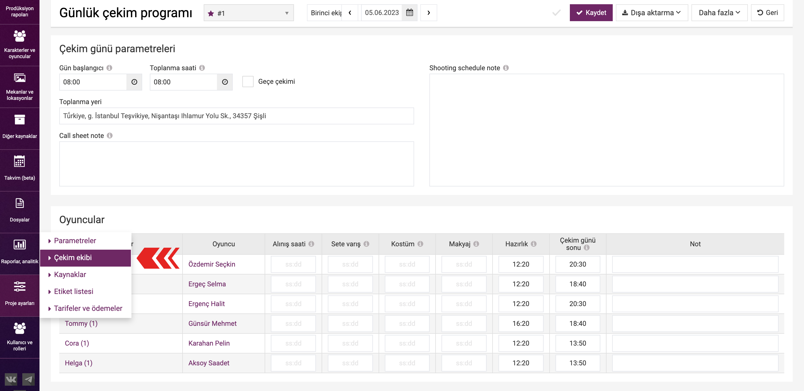Viewport: 804px width, 391px height.
Task: Expand Daha fazla menu
Action: (x=719, y=13)
